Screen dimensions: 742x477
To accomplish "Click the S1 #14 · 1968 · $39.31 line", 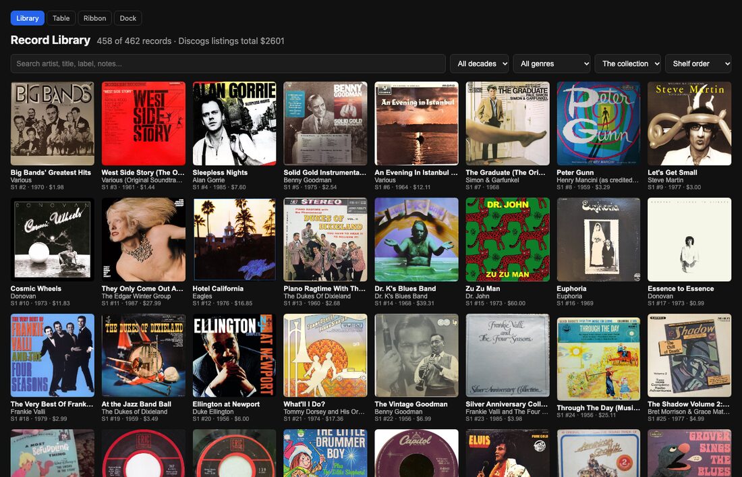I will pos(404,304).
